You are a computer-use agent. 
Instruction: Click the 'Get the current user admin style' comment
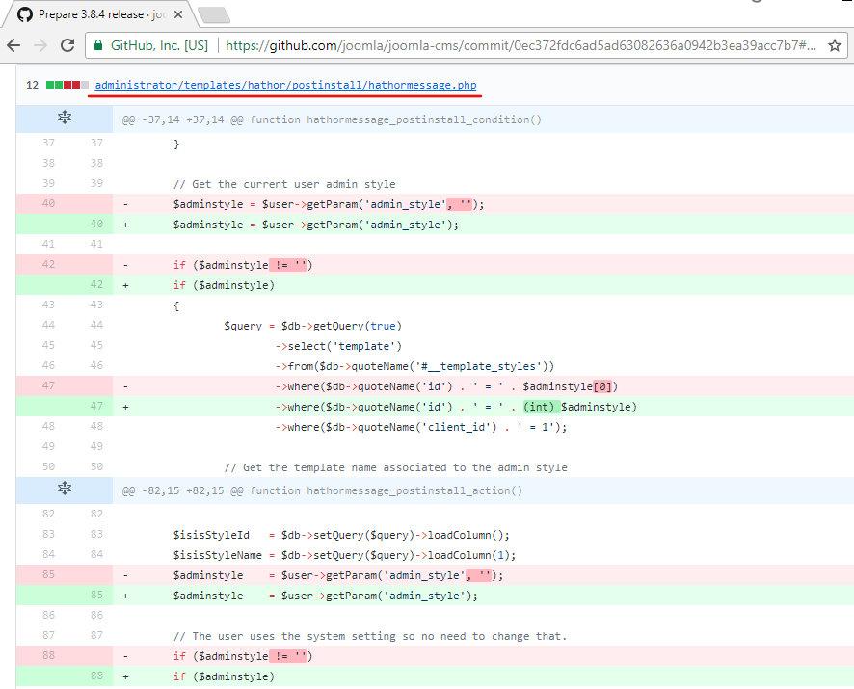(284, 184)
